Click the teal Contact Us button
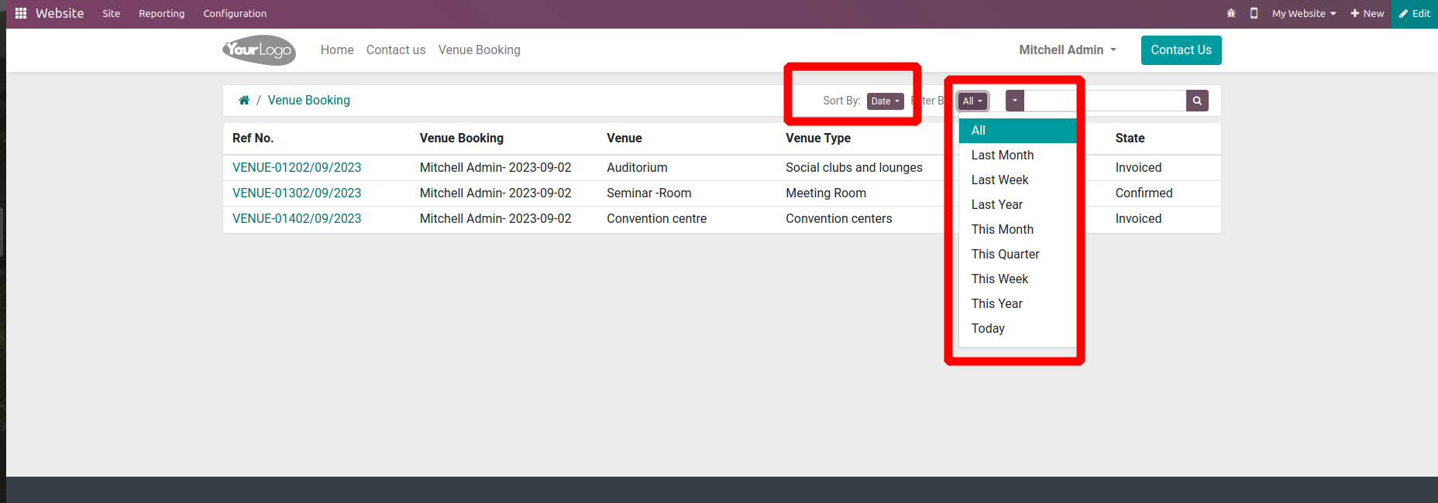The image size is (1438, 503). point(1181,50)
